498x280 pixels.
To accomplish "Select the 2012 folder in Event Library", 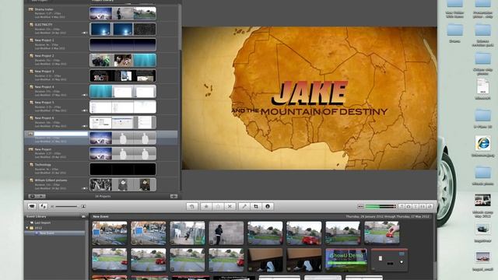I will tap(38, 228).
